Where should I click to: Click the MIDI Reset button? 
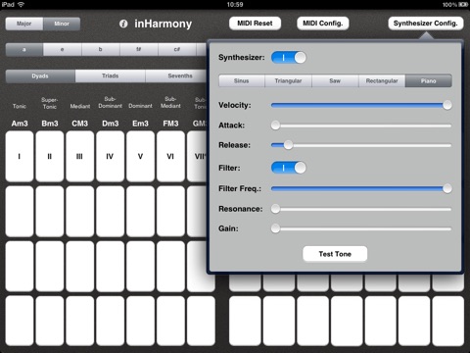255,24
